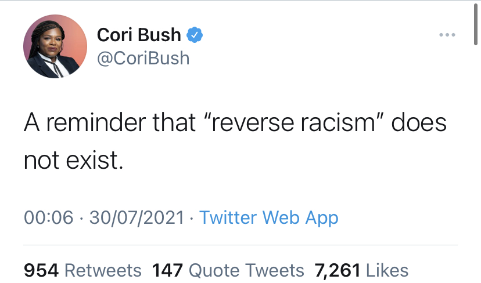Click "not exist." on the tweet's second line
The height and width of the screenshot is (283, 481).
(73, 159)
